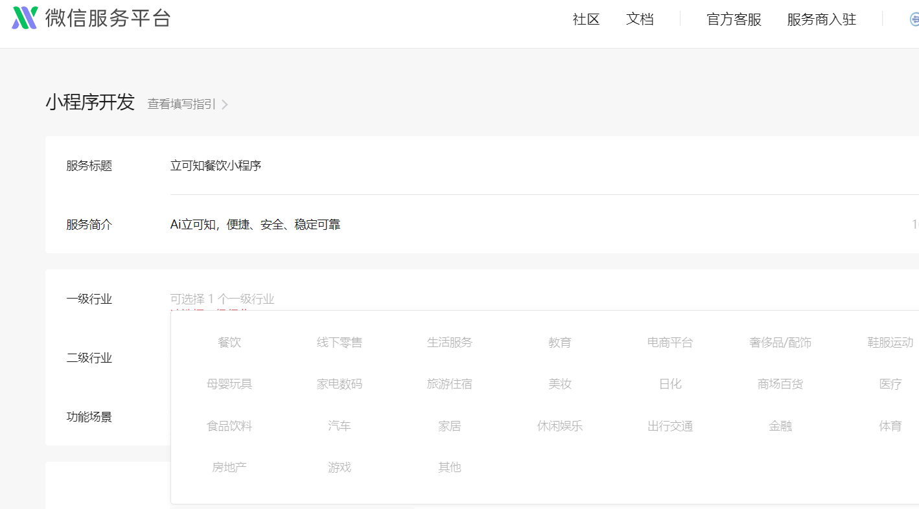Click the partially visible account icon at top right
Image resolution: width=919 pixels, height=509 pixels.
(914, 19)
